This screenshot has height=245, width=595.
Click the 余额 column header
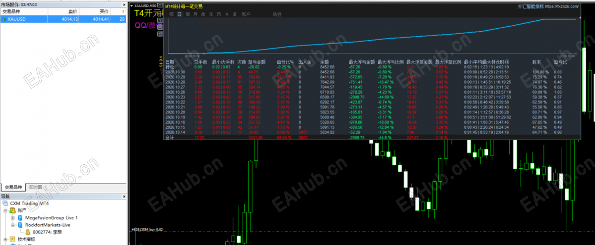pyautogui.click(x=325, y=62)
